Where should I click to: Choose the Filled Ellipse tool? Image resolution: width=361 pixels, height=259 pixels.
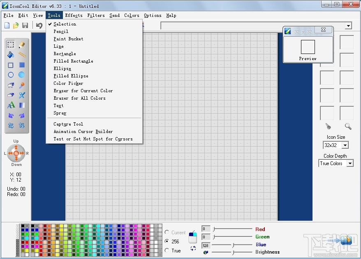click(70, 76)
